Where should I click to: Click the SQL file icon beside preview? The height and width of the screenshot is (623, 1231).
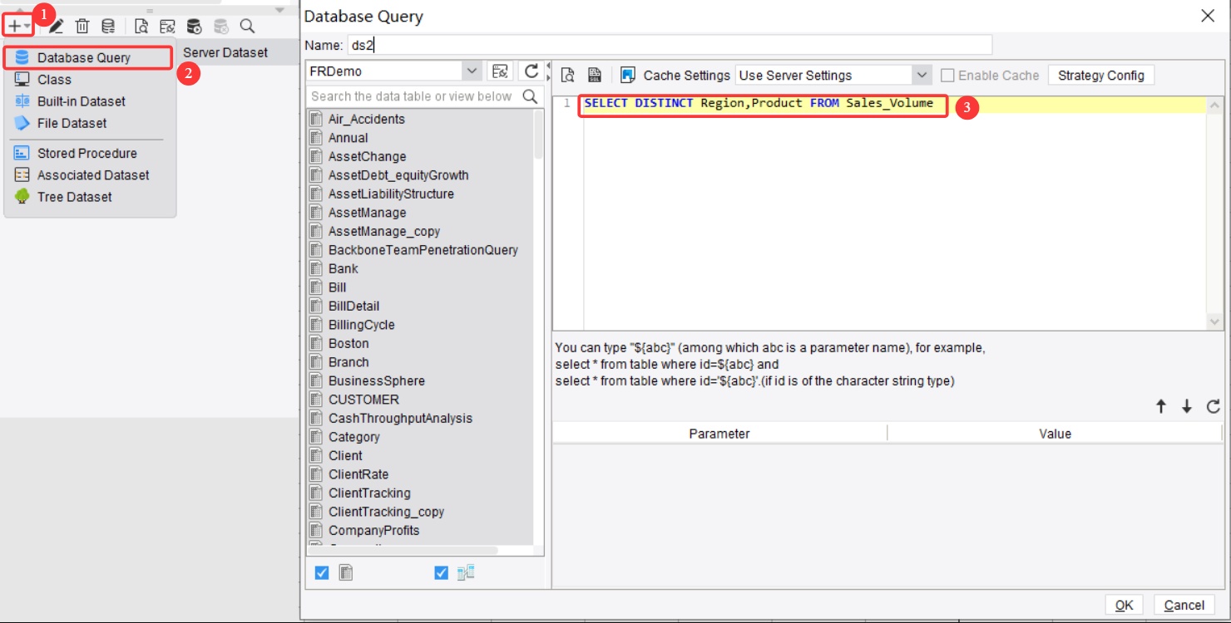(596, 75)
